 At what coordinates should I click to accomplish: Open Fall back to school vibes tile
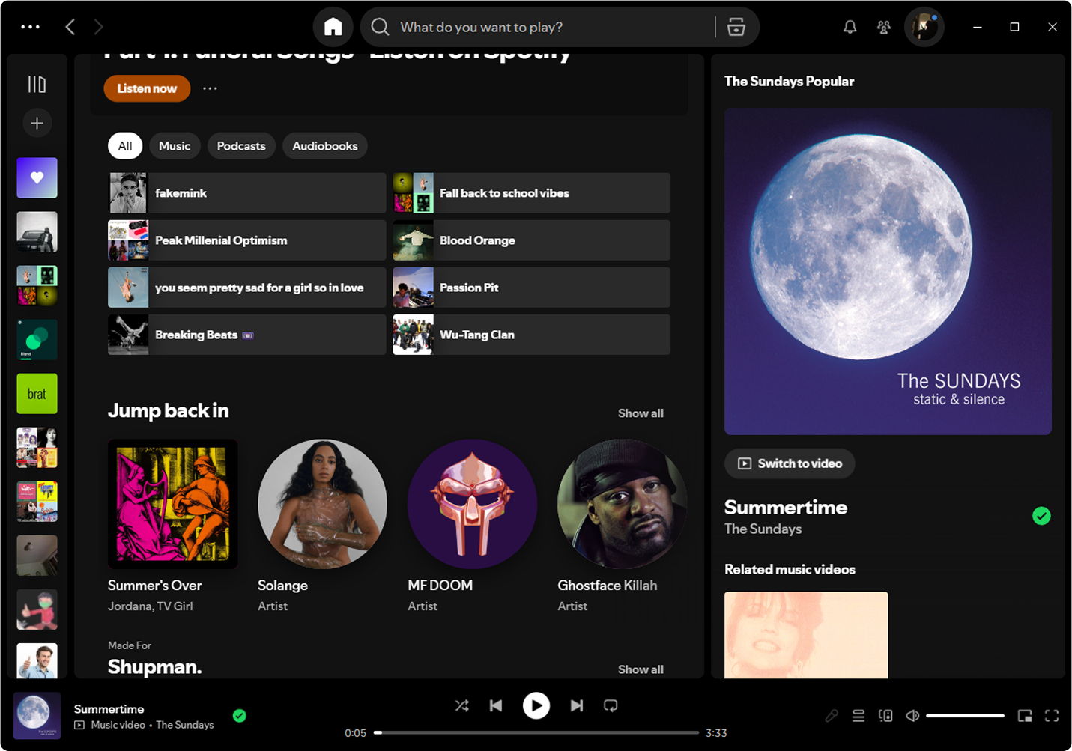pyautogui.click(x=531, y=193)
